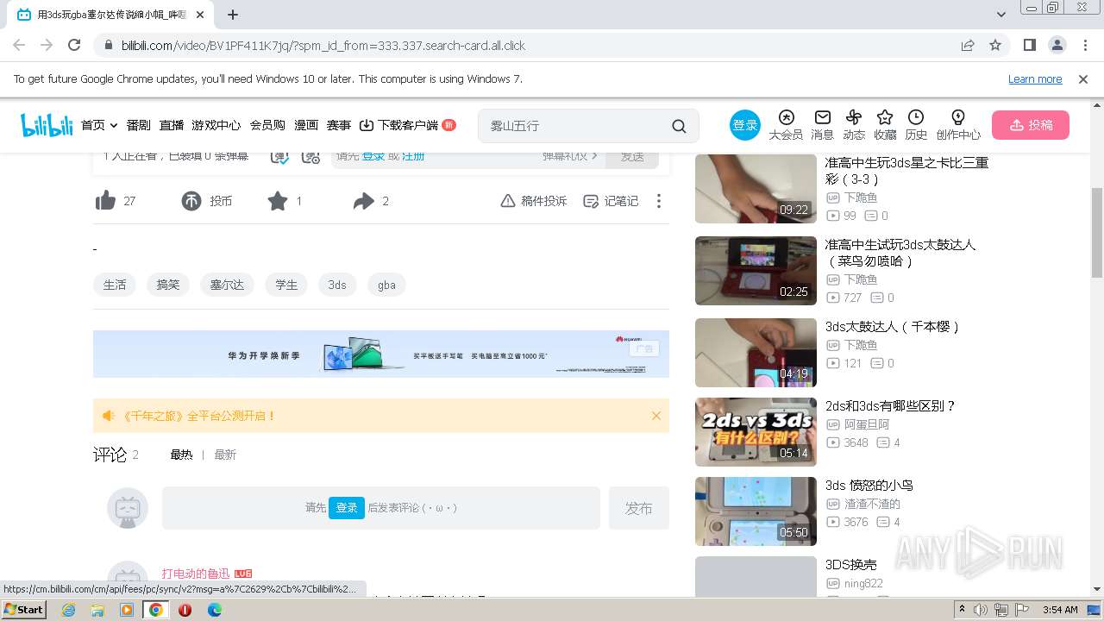
Task: Click the search magnifier icon
Action: tap(679, 126)
